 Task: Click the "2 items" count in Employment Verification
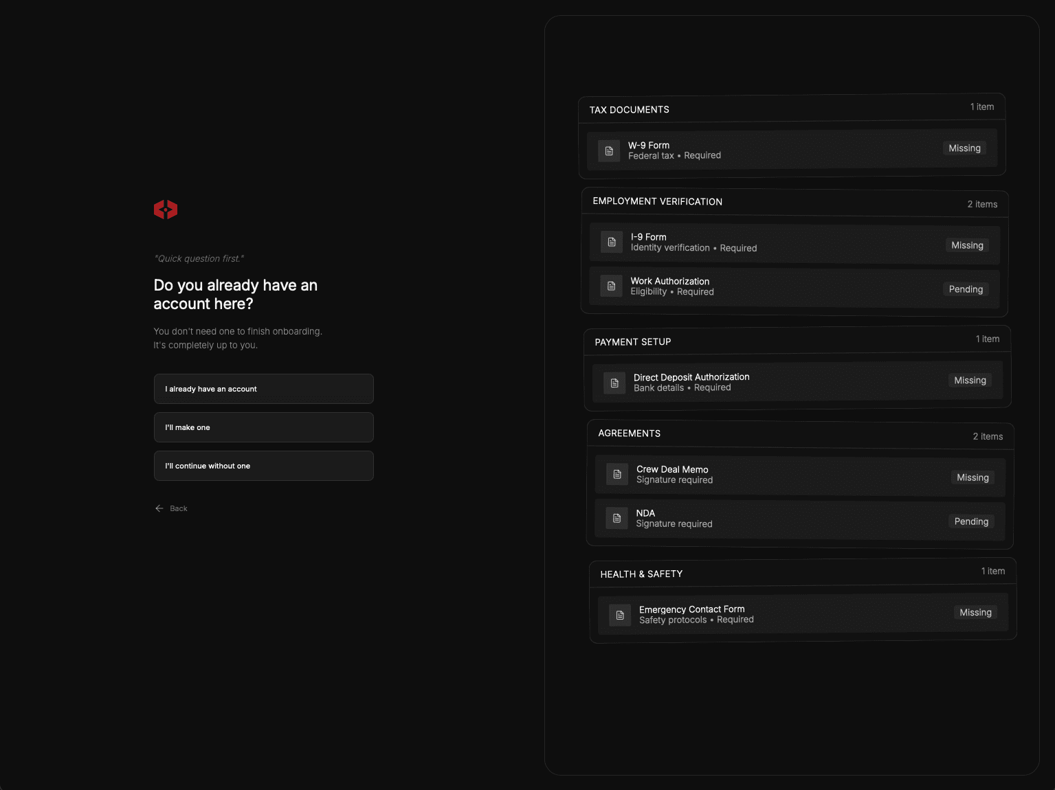[x=982, y=204]
